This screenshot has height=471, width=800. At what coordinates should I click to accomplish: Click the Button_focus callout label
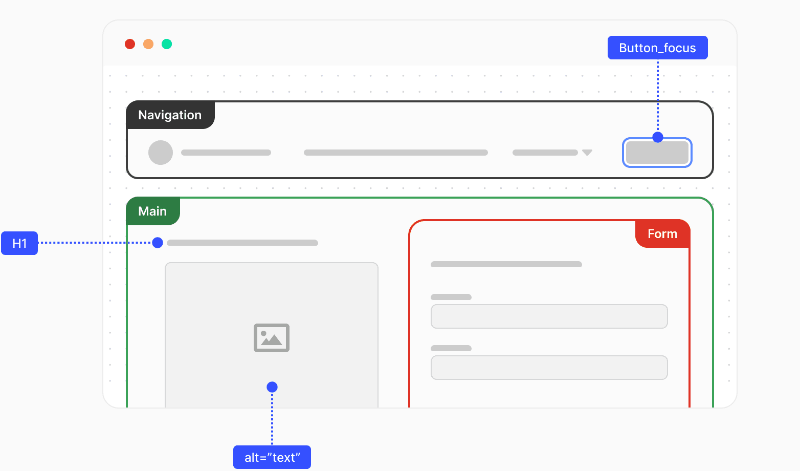tap(657, 48)
